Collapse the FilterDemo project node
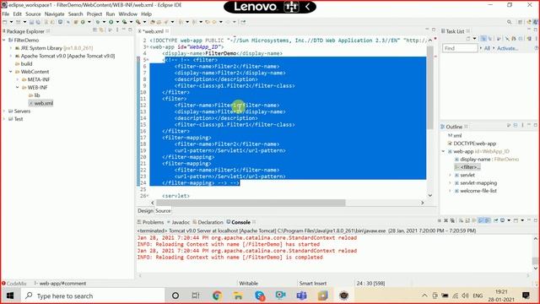 [4, 40]
